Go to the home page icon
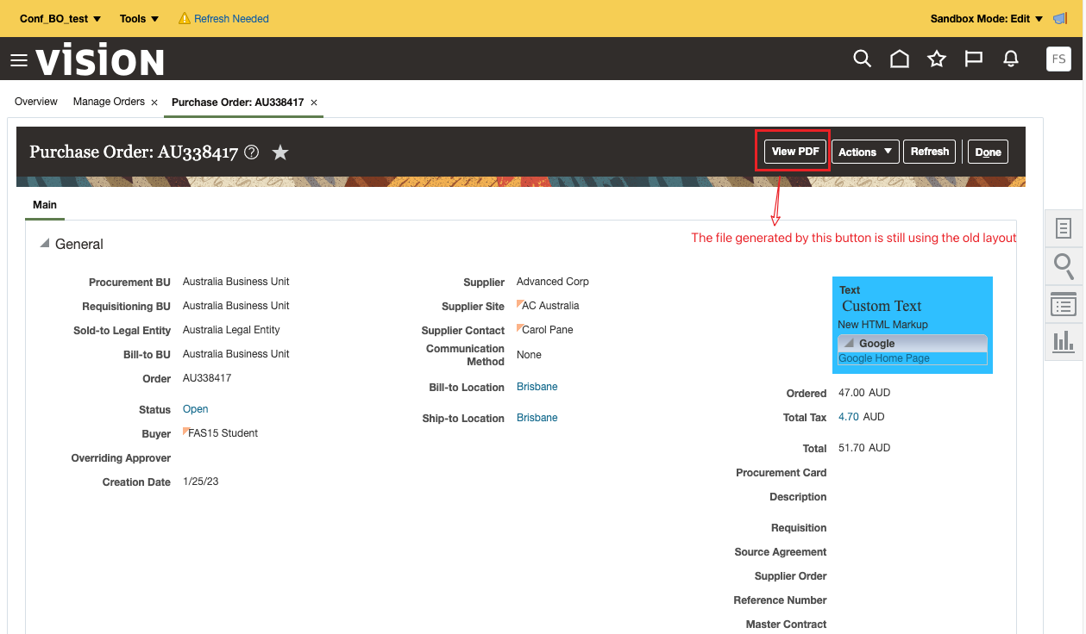Image resolution: width=1086 pixels, height=634 pixels. pyautogui.click(x=900, y=59)
